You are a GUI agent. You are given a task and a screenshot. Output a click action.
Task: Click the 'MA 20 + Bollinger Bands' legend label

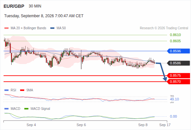pos(28,28)
